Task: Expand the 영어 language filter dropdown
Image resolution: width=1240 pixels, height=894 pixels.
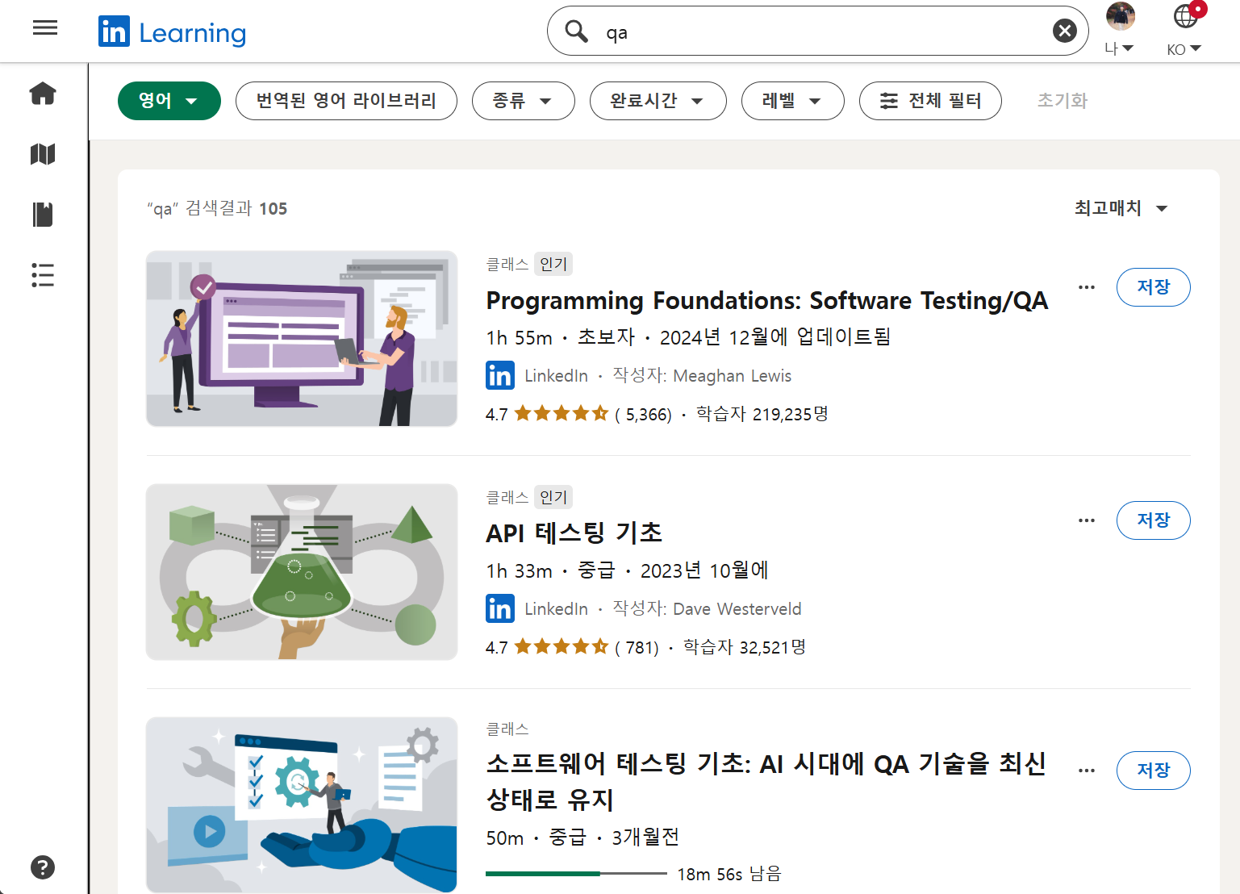Action: point(169,101)
